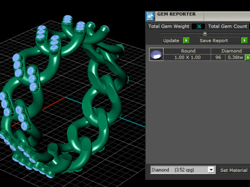Click the Total Gem Count label
This screenshot has height=187, width=250.
[228, 26]
